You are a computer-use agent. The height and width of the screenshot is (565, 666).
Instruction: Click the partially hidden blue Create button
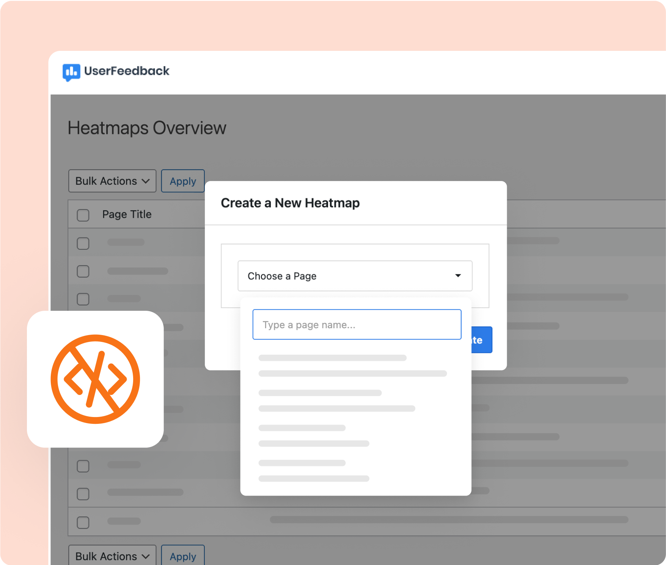coord(482,340)
